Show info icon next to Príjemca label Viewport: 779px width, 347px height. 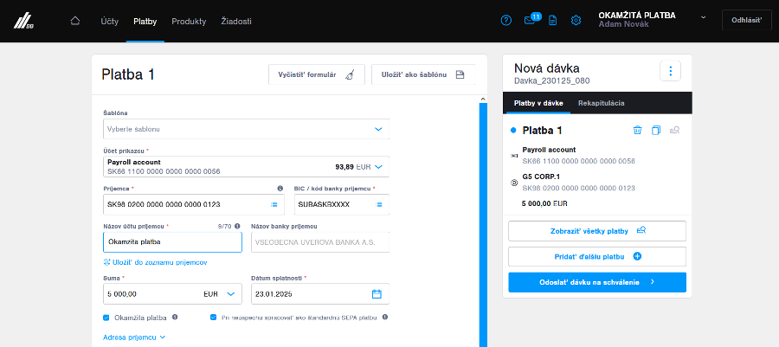(280, 189)
